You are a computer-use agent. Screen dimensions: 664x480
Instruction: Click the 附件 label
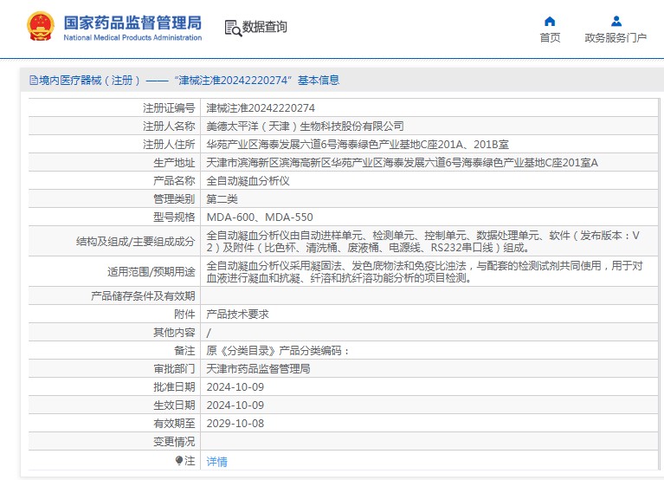(184, 315)
